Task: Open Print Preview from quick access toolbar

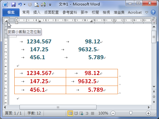Action: 37,5
